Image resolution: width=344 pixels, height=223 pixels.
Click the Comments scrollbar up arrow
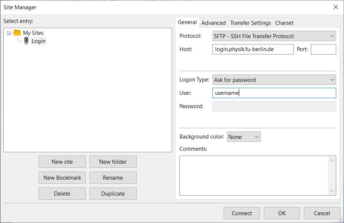(x=331, y=160)
